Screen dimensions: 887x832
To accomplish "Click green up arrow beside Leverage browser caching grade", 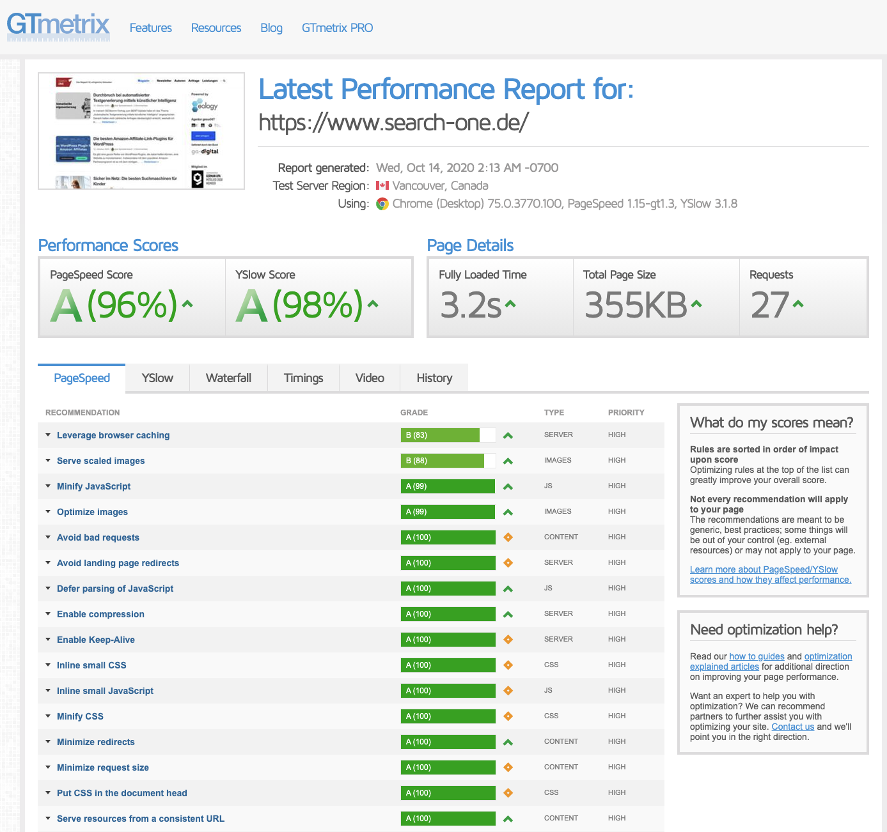I will (x=508, y=435).
